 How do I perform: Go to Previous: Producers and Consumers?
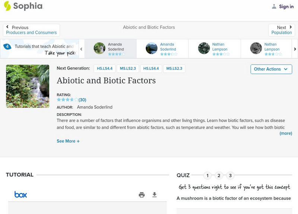point(31,30)
